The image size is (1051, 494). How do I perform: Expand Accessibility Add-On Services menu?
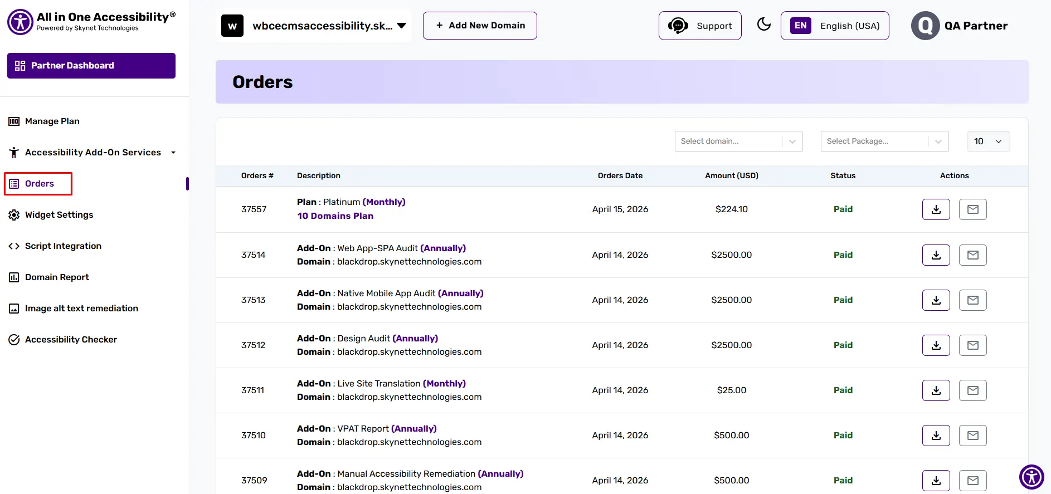93,153
